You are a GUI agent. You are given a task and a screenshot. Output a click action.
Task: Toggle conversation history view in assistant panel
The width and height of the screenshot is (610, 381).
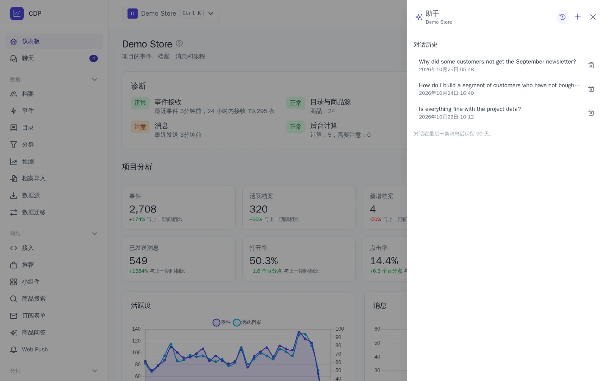562,17
